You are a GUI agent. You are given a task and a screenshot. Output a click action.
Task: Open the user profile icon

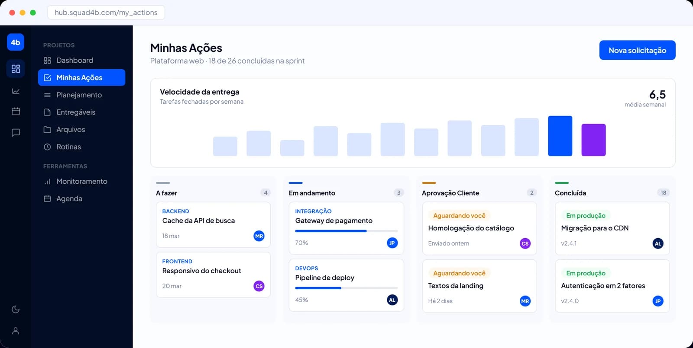[16, 331]
